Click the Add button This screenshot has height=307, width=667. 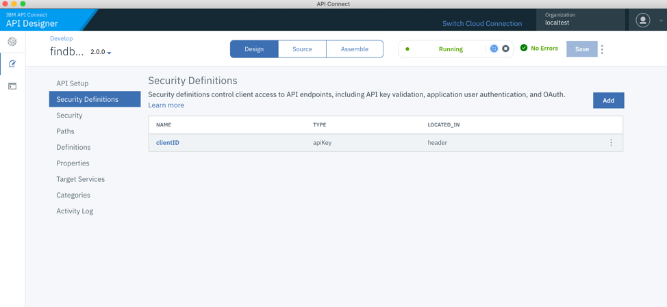tap(608, 101)
